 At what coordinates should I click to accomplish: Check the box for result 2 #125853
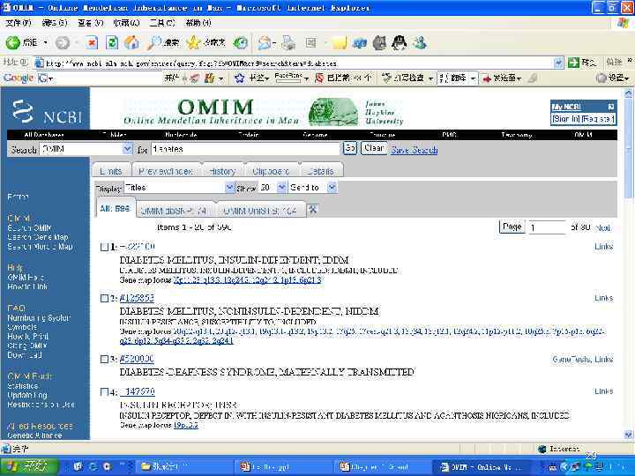[104, 298]
